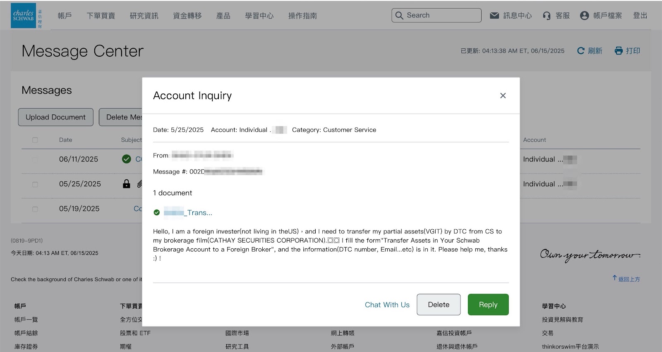Viewport: 662px width, 352px height.
Task: Sort by Date column header
Action: point(65,140)
